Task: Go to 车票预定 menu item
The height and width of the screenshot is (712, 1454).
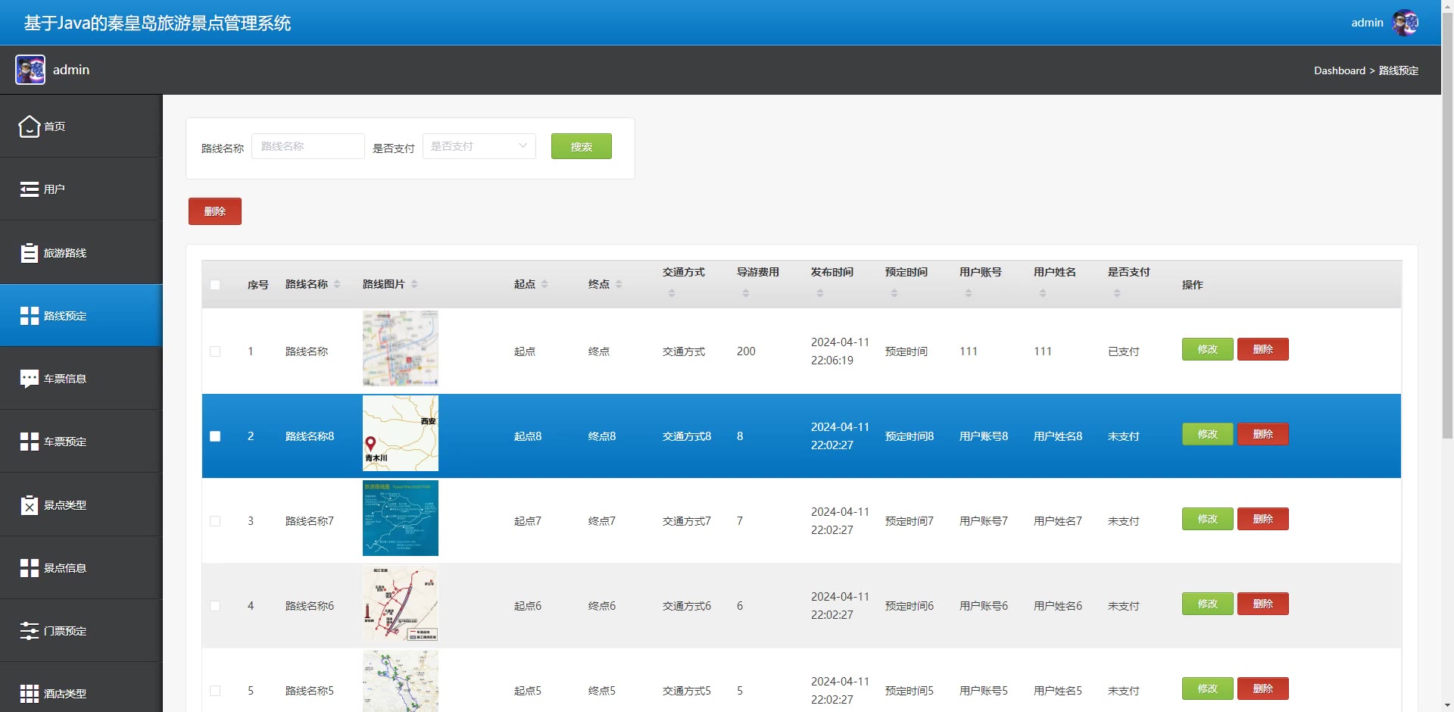Action: tap(65, 442)
